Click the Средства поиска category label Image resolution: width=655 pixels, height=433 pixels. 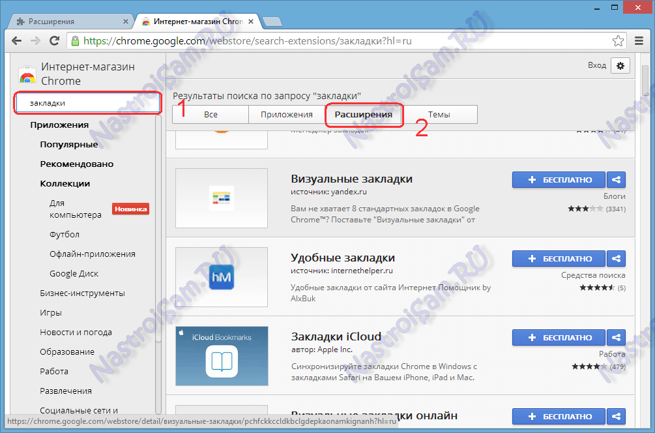pos(593,275)
